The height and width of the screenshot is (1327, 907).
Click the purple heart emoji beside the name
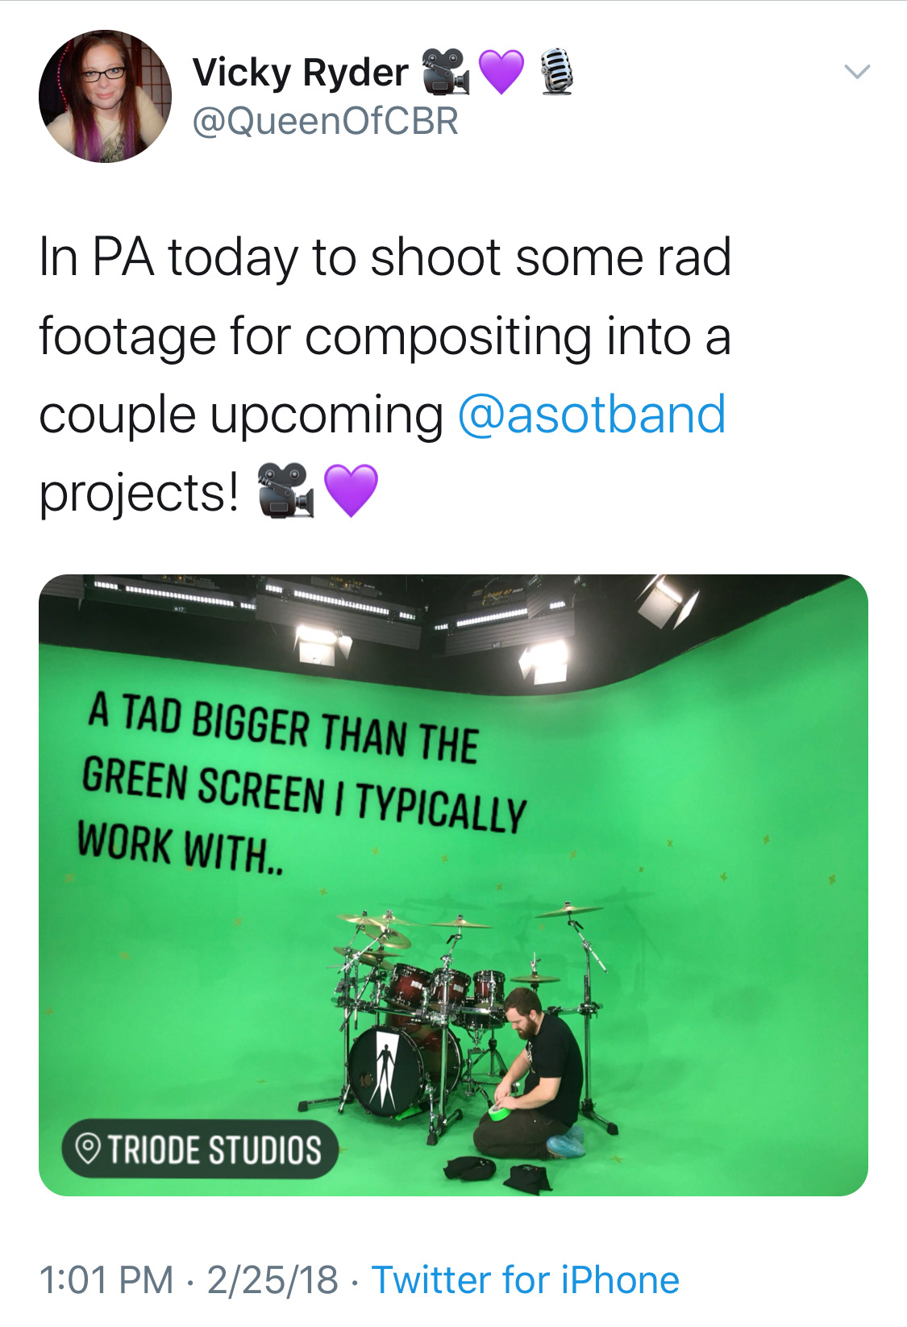coord(501,72)
